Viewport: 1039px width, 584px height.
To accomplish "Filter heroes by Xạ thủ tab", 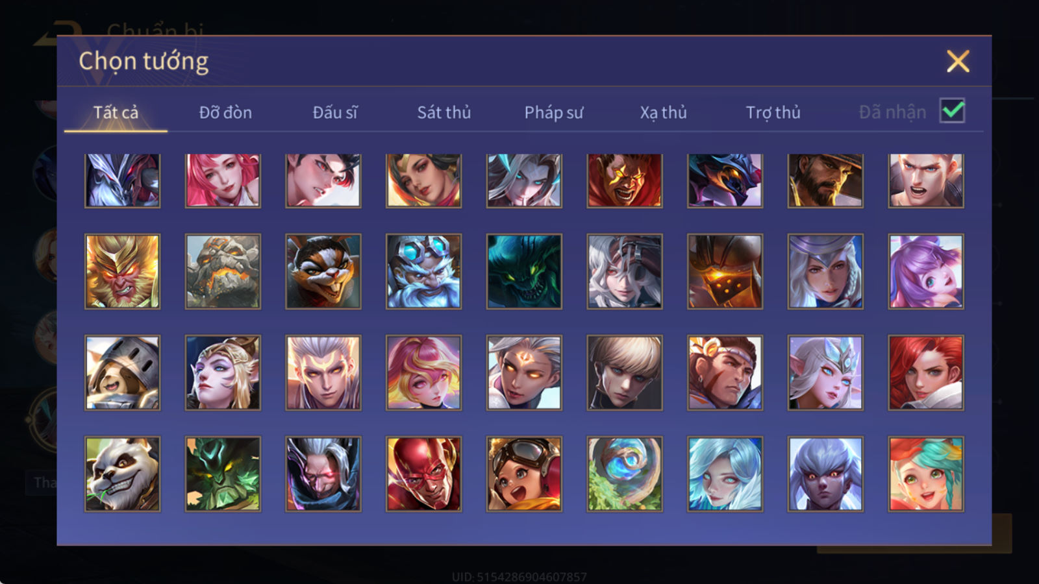I will coord(663,112).
